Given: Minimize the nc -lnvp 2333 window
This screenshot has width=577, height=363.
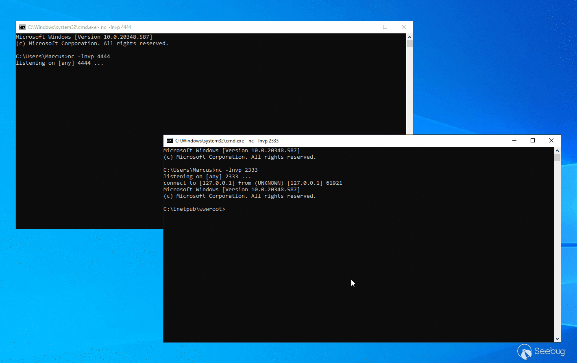Looking at the screenshot, I should pos(514,141).
